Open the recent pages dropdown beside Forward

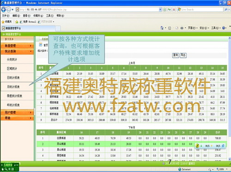point(12,10)
